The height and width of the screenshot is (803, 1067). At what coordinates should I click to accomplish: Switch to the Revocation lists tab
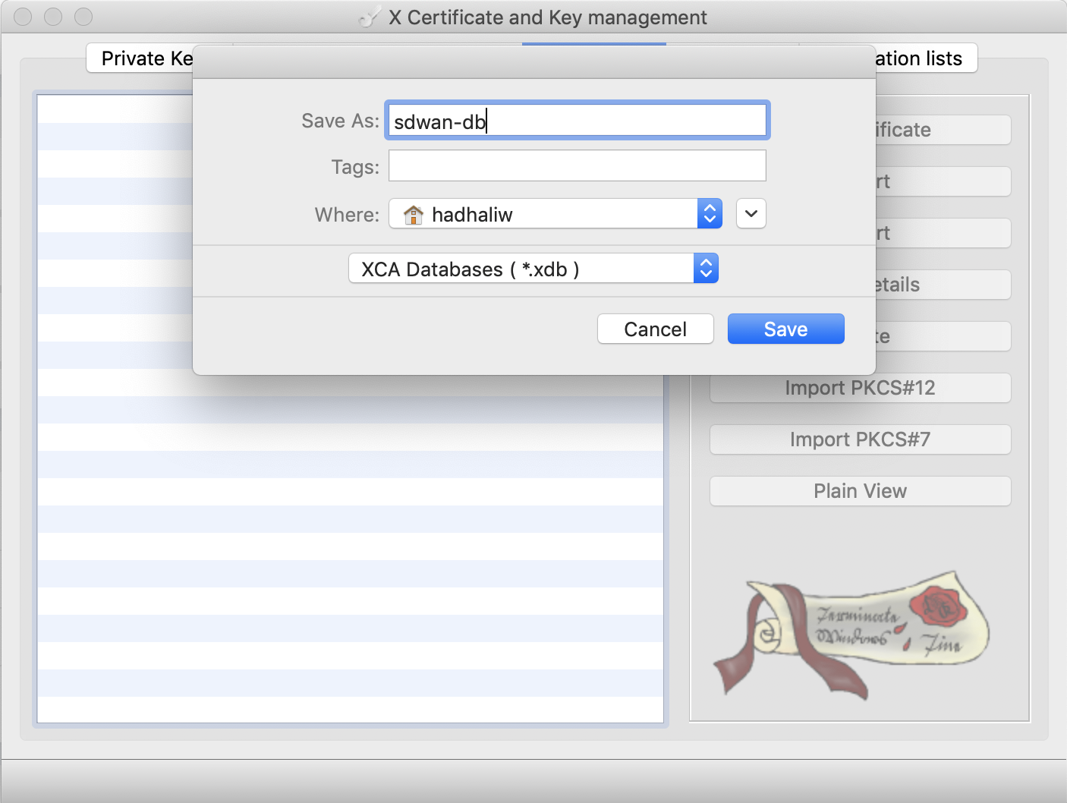tap(922, 58)
